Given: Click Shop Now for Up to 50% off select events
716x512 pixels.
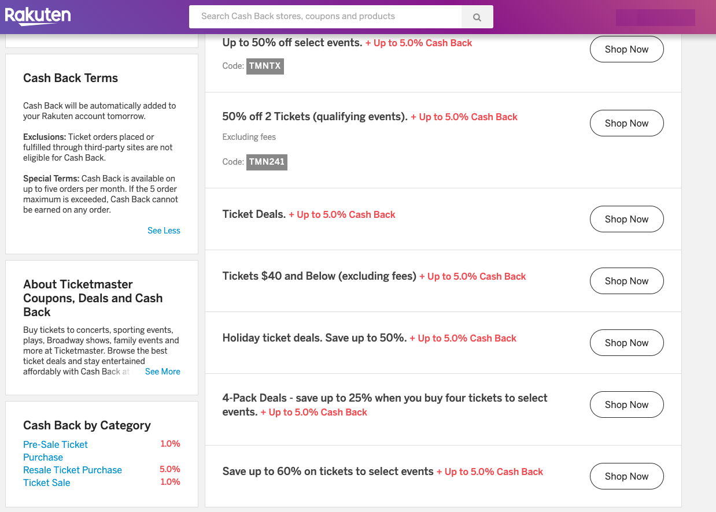Looking at the screenshot, I should [626, 49].
